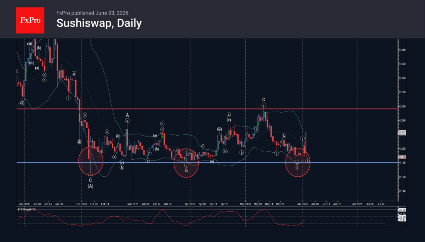Click wave label 'C' directly above '(A)'
Viewport: 425px width, 242px height.
(x=90, y=180)
